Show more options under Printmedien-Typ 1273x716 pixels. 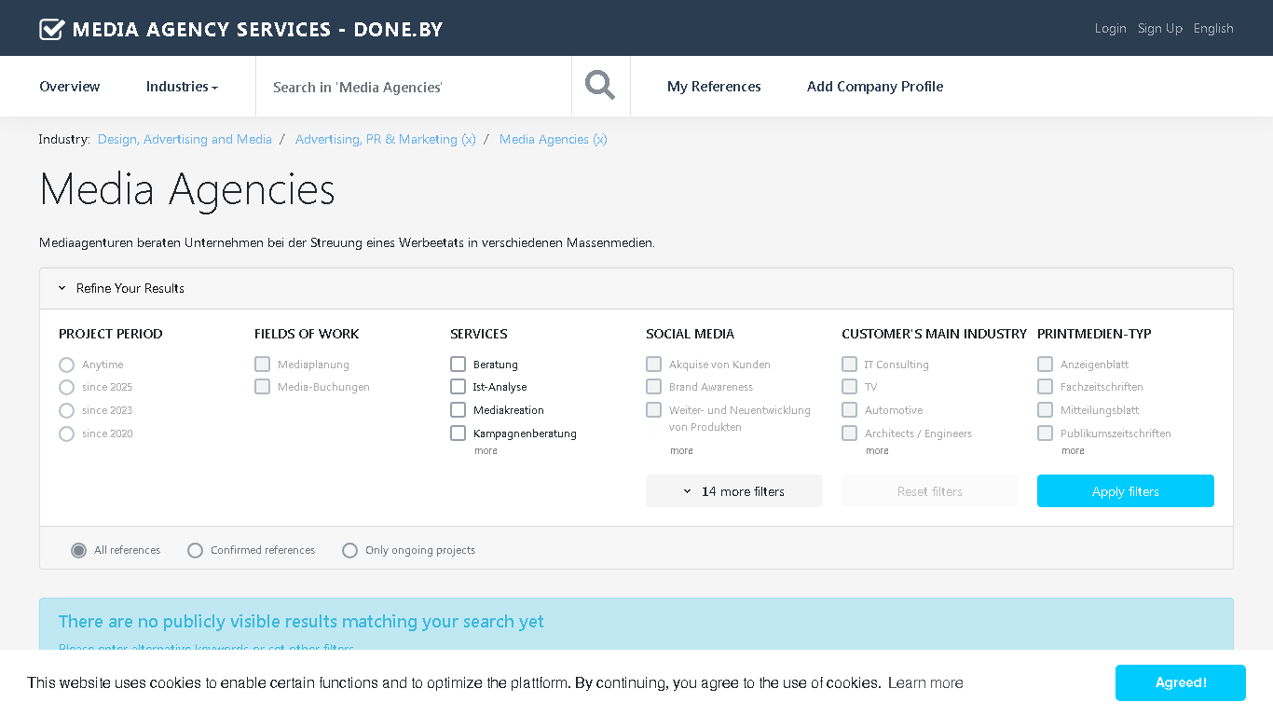pyautogui.click(x=1073, y=450)
